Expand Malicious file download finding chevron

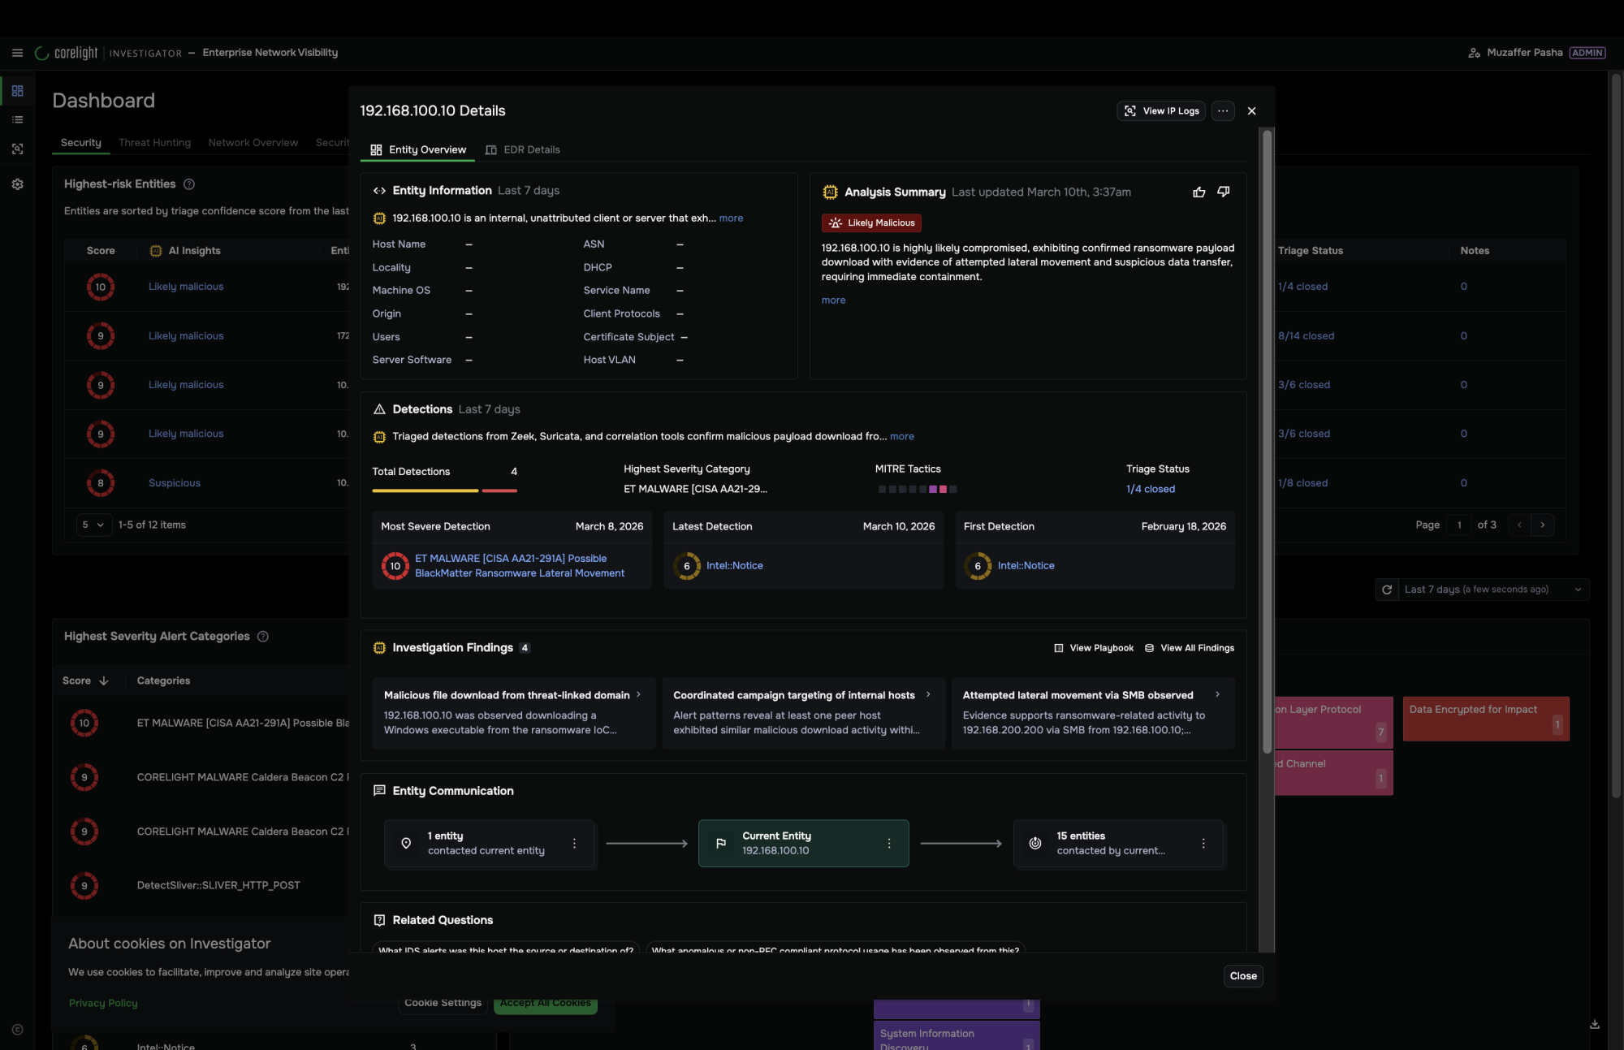(x=638, y=694)
